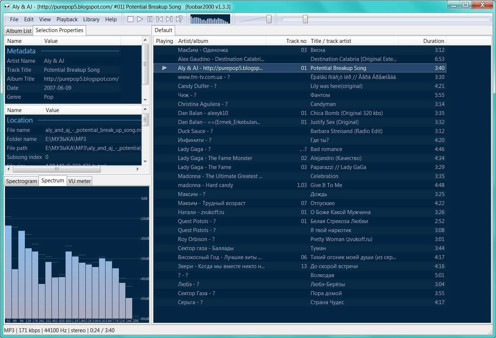Click the seekbar position handle
496x338 pixels.
[305, 19]
